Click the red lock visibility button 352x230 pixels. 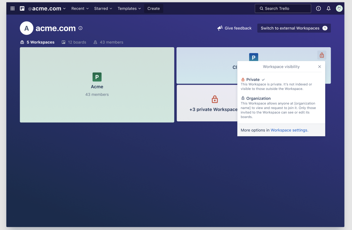[x=322, y=55]
